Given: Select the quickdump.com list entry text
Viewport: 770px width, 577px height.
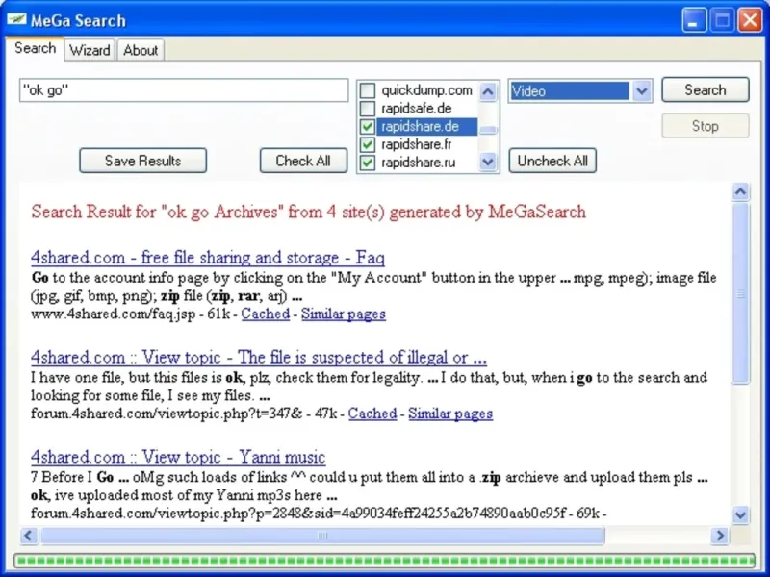Looking at the screenshot, I should click(x=426, y=90).
